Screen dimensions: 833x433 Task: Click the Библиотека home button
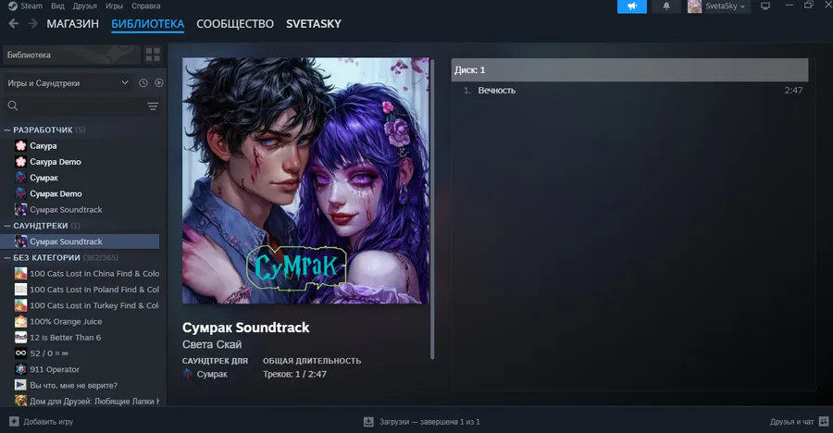pos(71,55)
